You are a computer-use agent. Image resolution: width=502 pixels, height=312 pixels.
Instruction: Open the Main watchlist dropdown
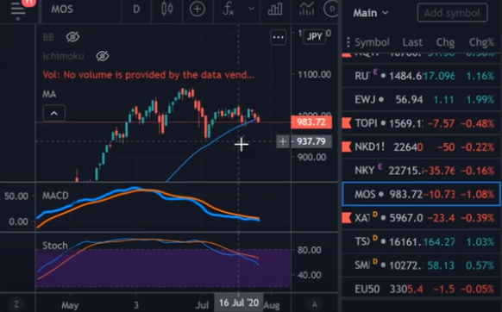tap(371, 13)
